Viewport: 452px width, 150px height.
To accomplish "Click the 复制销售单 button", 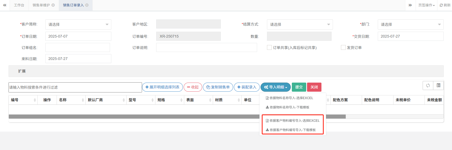I will tap(218, 87).
